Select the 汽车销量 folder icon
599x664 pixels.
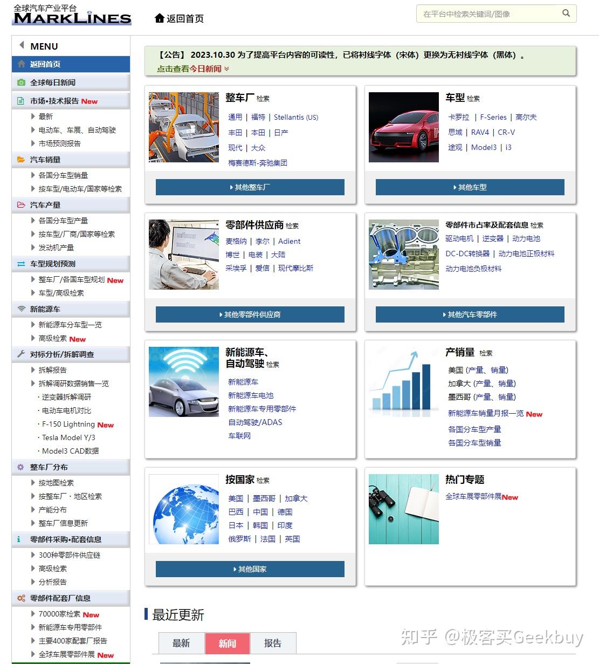click(19, 159)
